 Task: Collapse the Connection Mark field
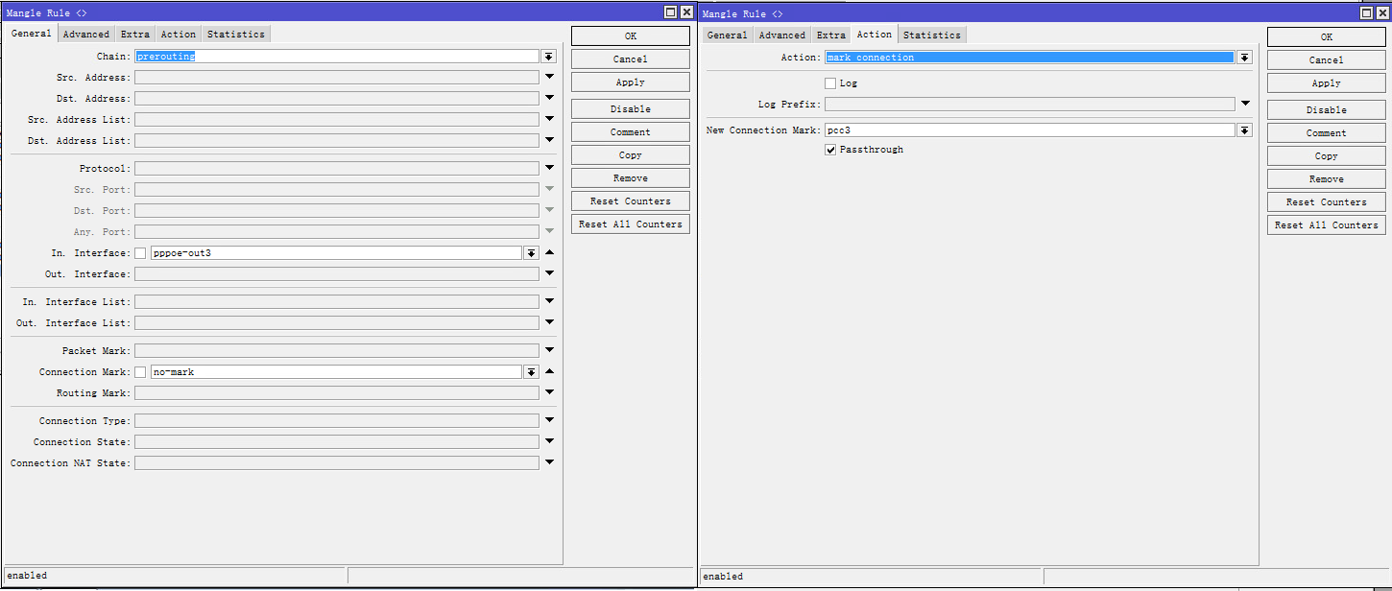tap(550, 371)
